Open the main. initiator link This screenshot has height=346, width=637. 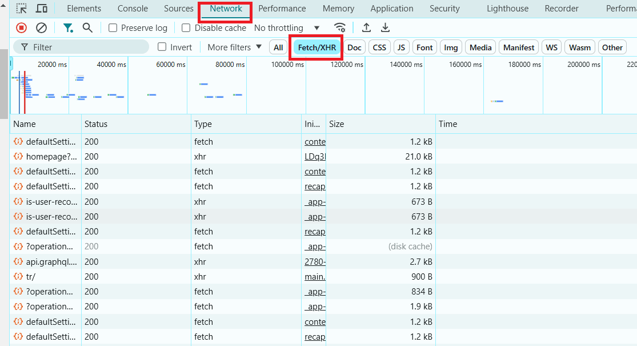click(315, 276)
